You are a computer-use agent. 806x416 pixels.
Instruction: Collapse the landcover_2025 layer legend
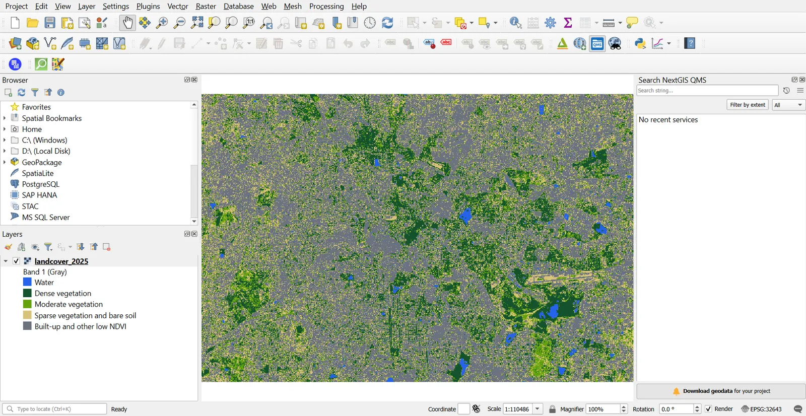click(6, 261)
